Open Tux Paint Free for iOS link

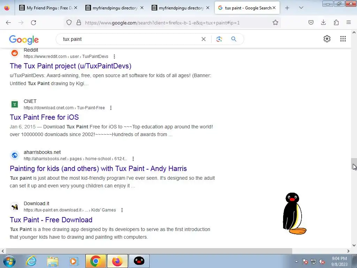[44, 117]
